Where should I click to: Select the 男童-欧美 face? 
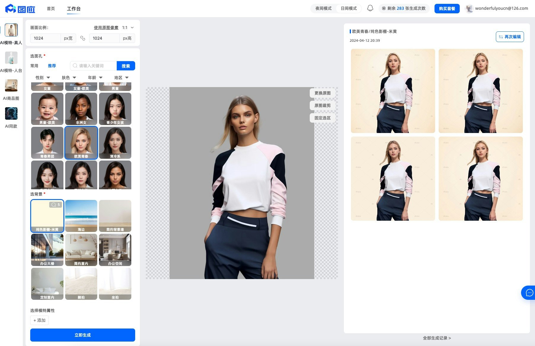point(47,109)
